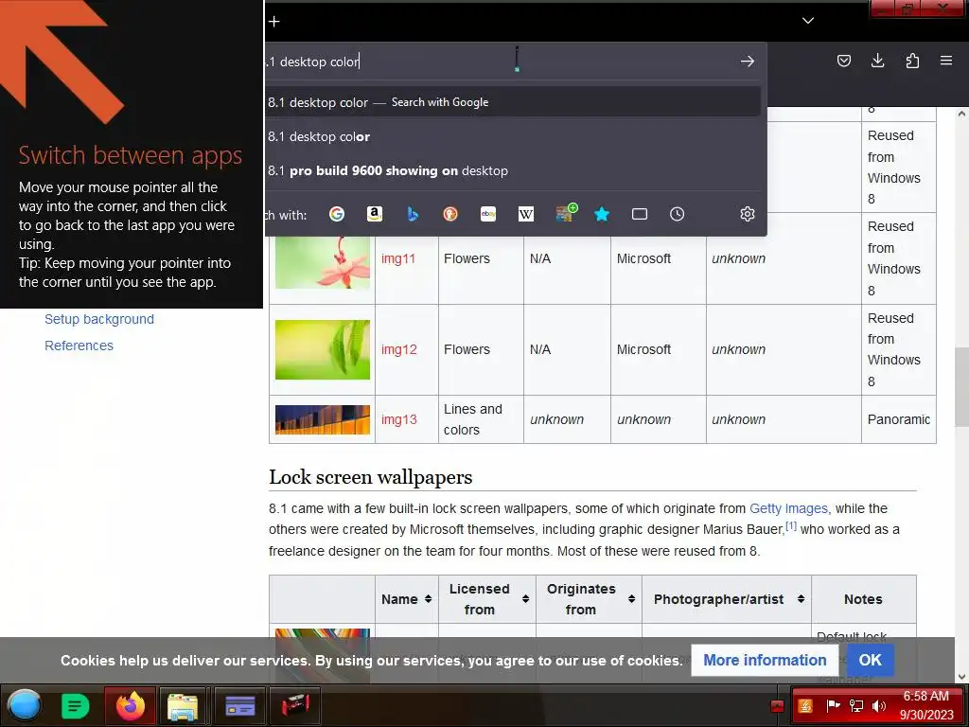
Task: Choose the second '8.1 desktop color' suggestion
Action: (513, 136)
